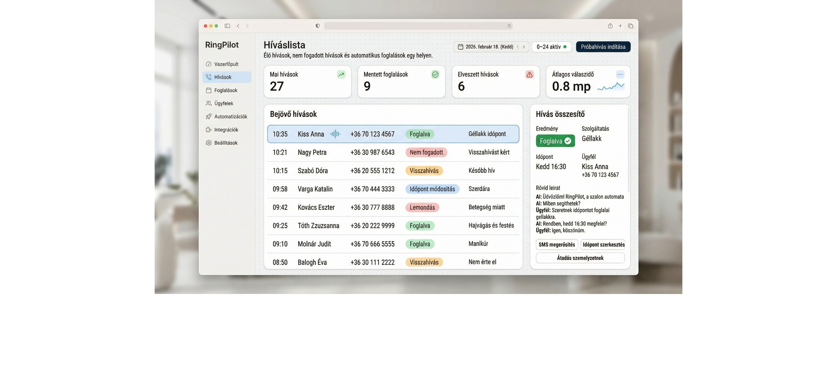
Task: Click the trend arrow icon in Mai hívások card
Action: click(341, 75)
